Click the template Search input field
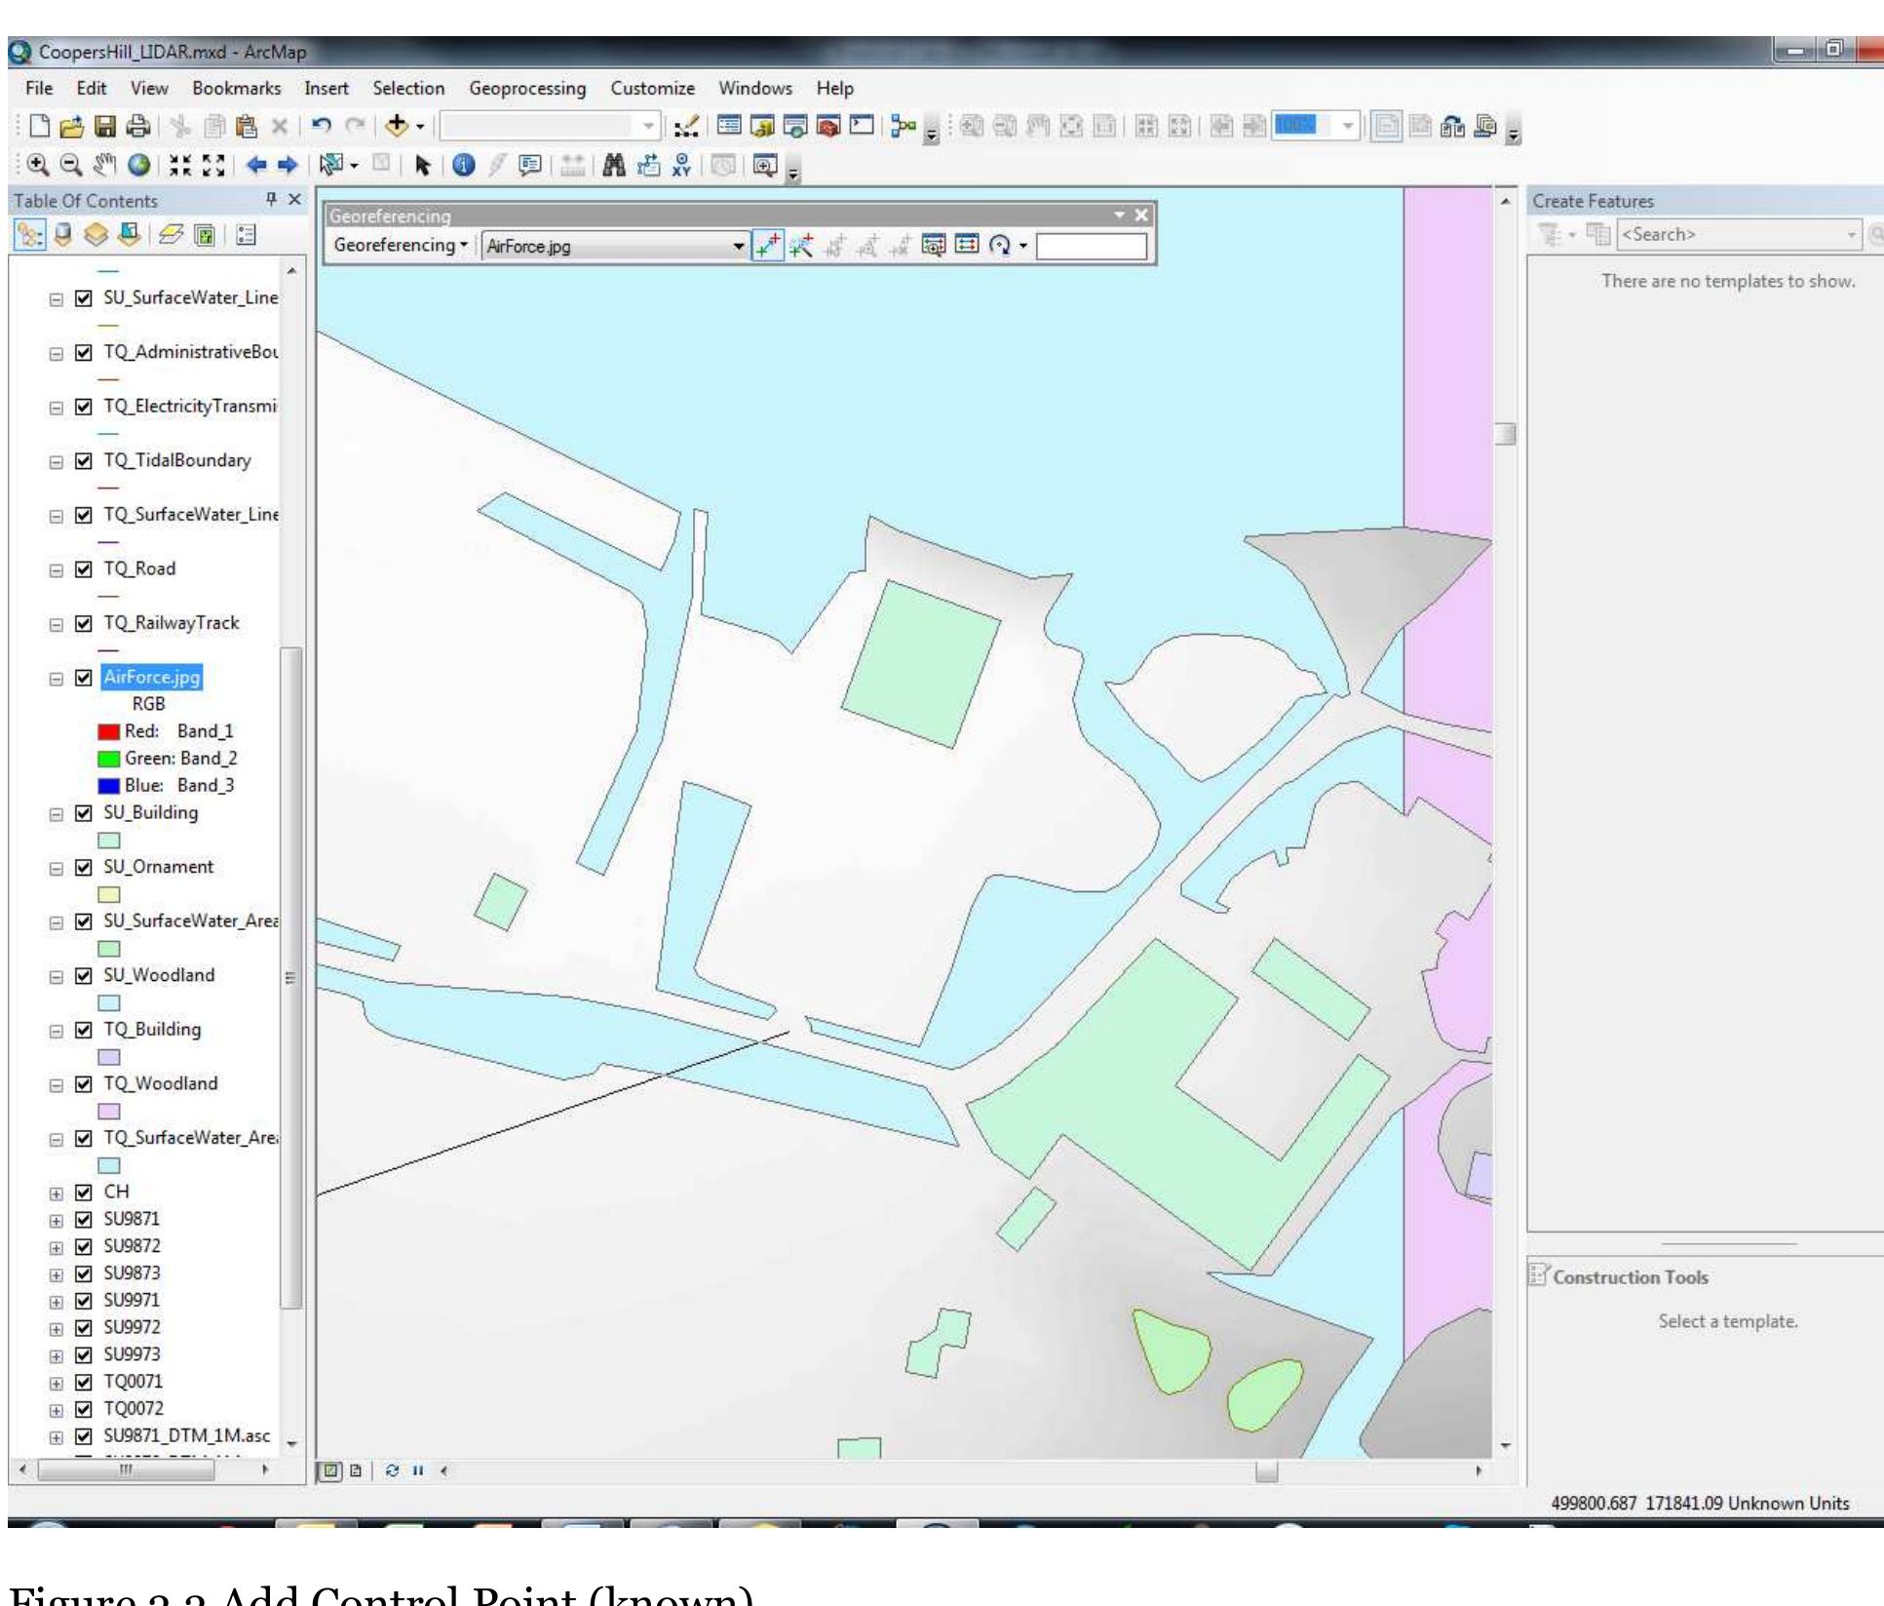1884x1606 pixels. pos(1738,235)
